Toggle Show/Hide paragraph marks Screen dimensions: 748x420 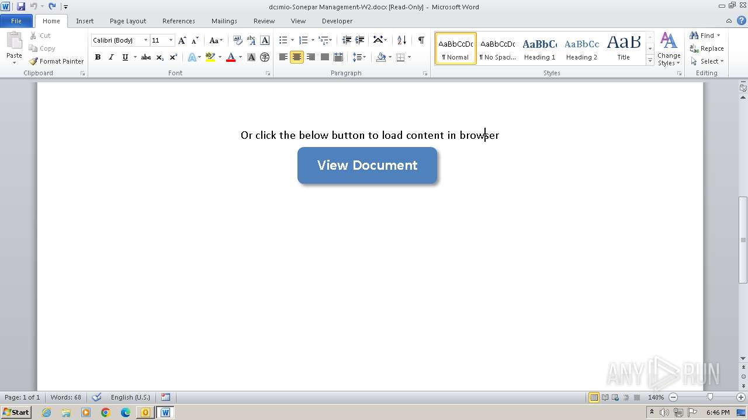tap(421, 40)
